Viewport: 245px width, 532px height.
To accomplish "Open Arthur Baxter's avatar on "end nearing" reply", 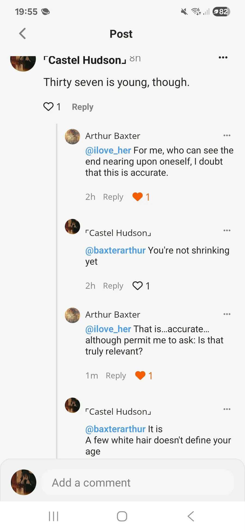I will point(72,137).
